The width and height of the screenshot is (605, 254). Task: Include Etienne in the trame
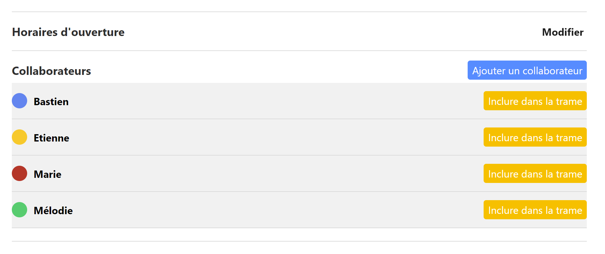[x=535, y=137]
